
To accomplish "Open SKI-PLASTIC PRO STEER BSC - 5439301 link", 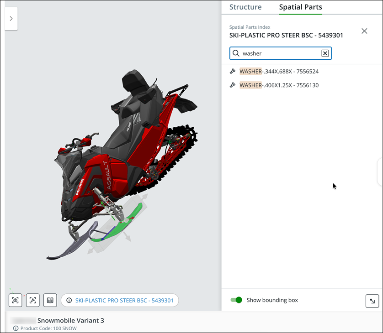I will pos(124,300).
